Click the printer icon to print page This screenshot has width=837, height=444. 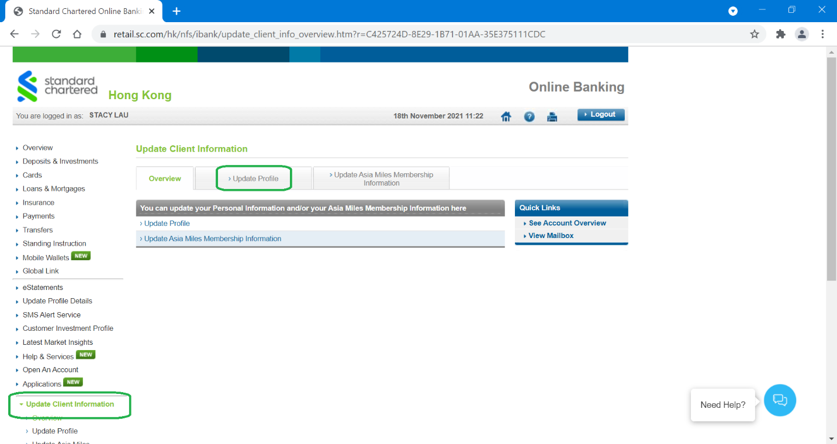pyautogui.click(x=552, y=117)
